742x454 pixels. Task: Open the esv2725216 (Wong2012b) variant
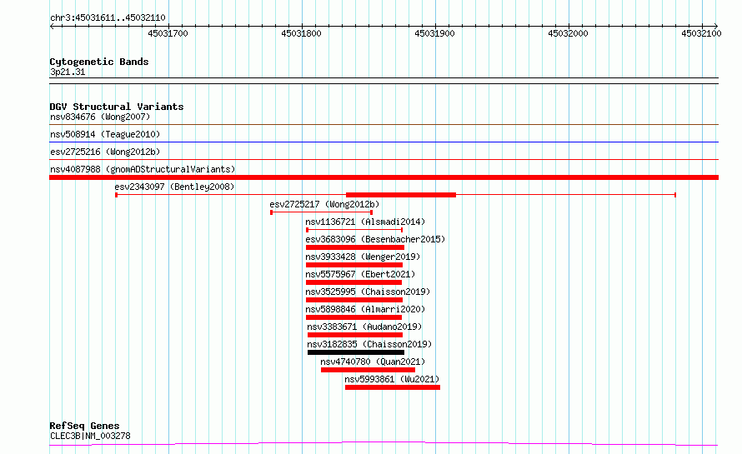[x=105, y=152]
